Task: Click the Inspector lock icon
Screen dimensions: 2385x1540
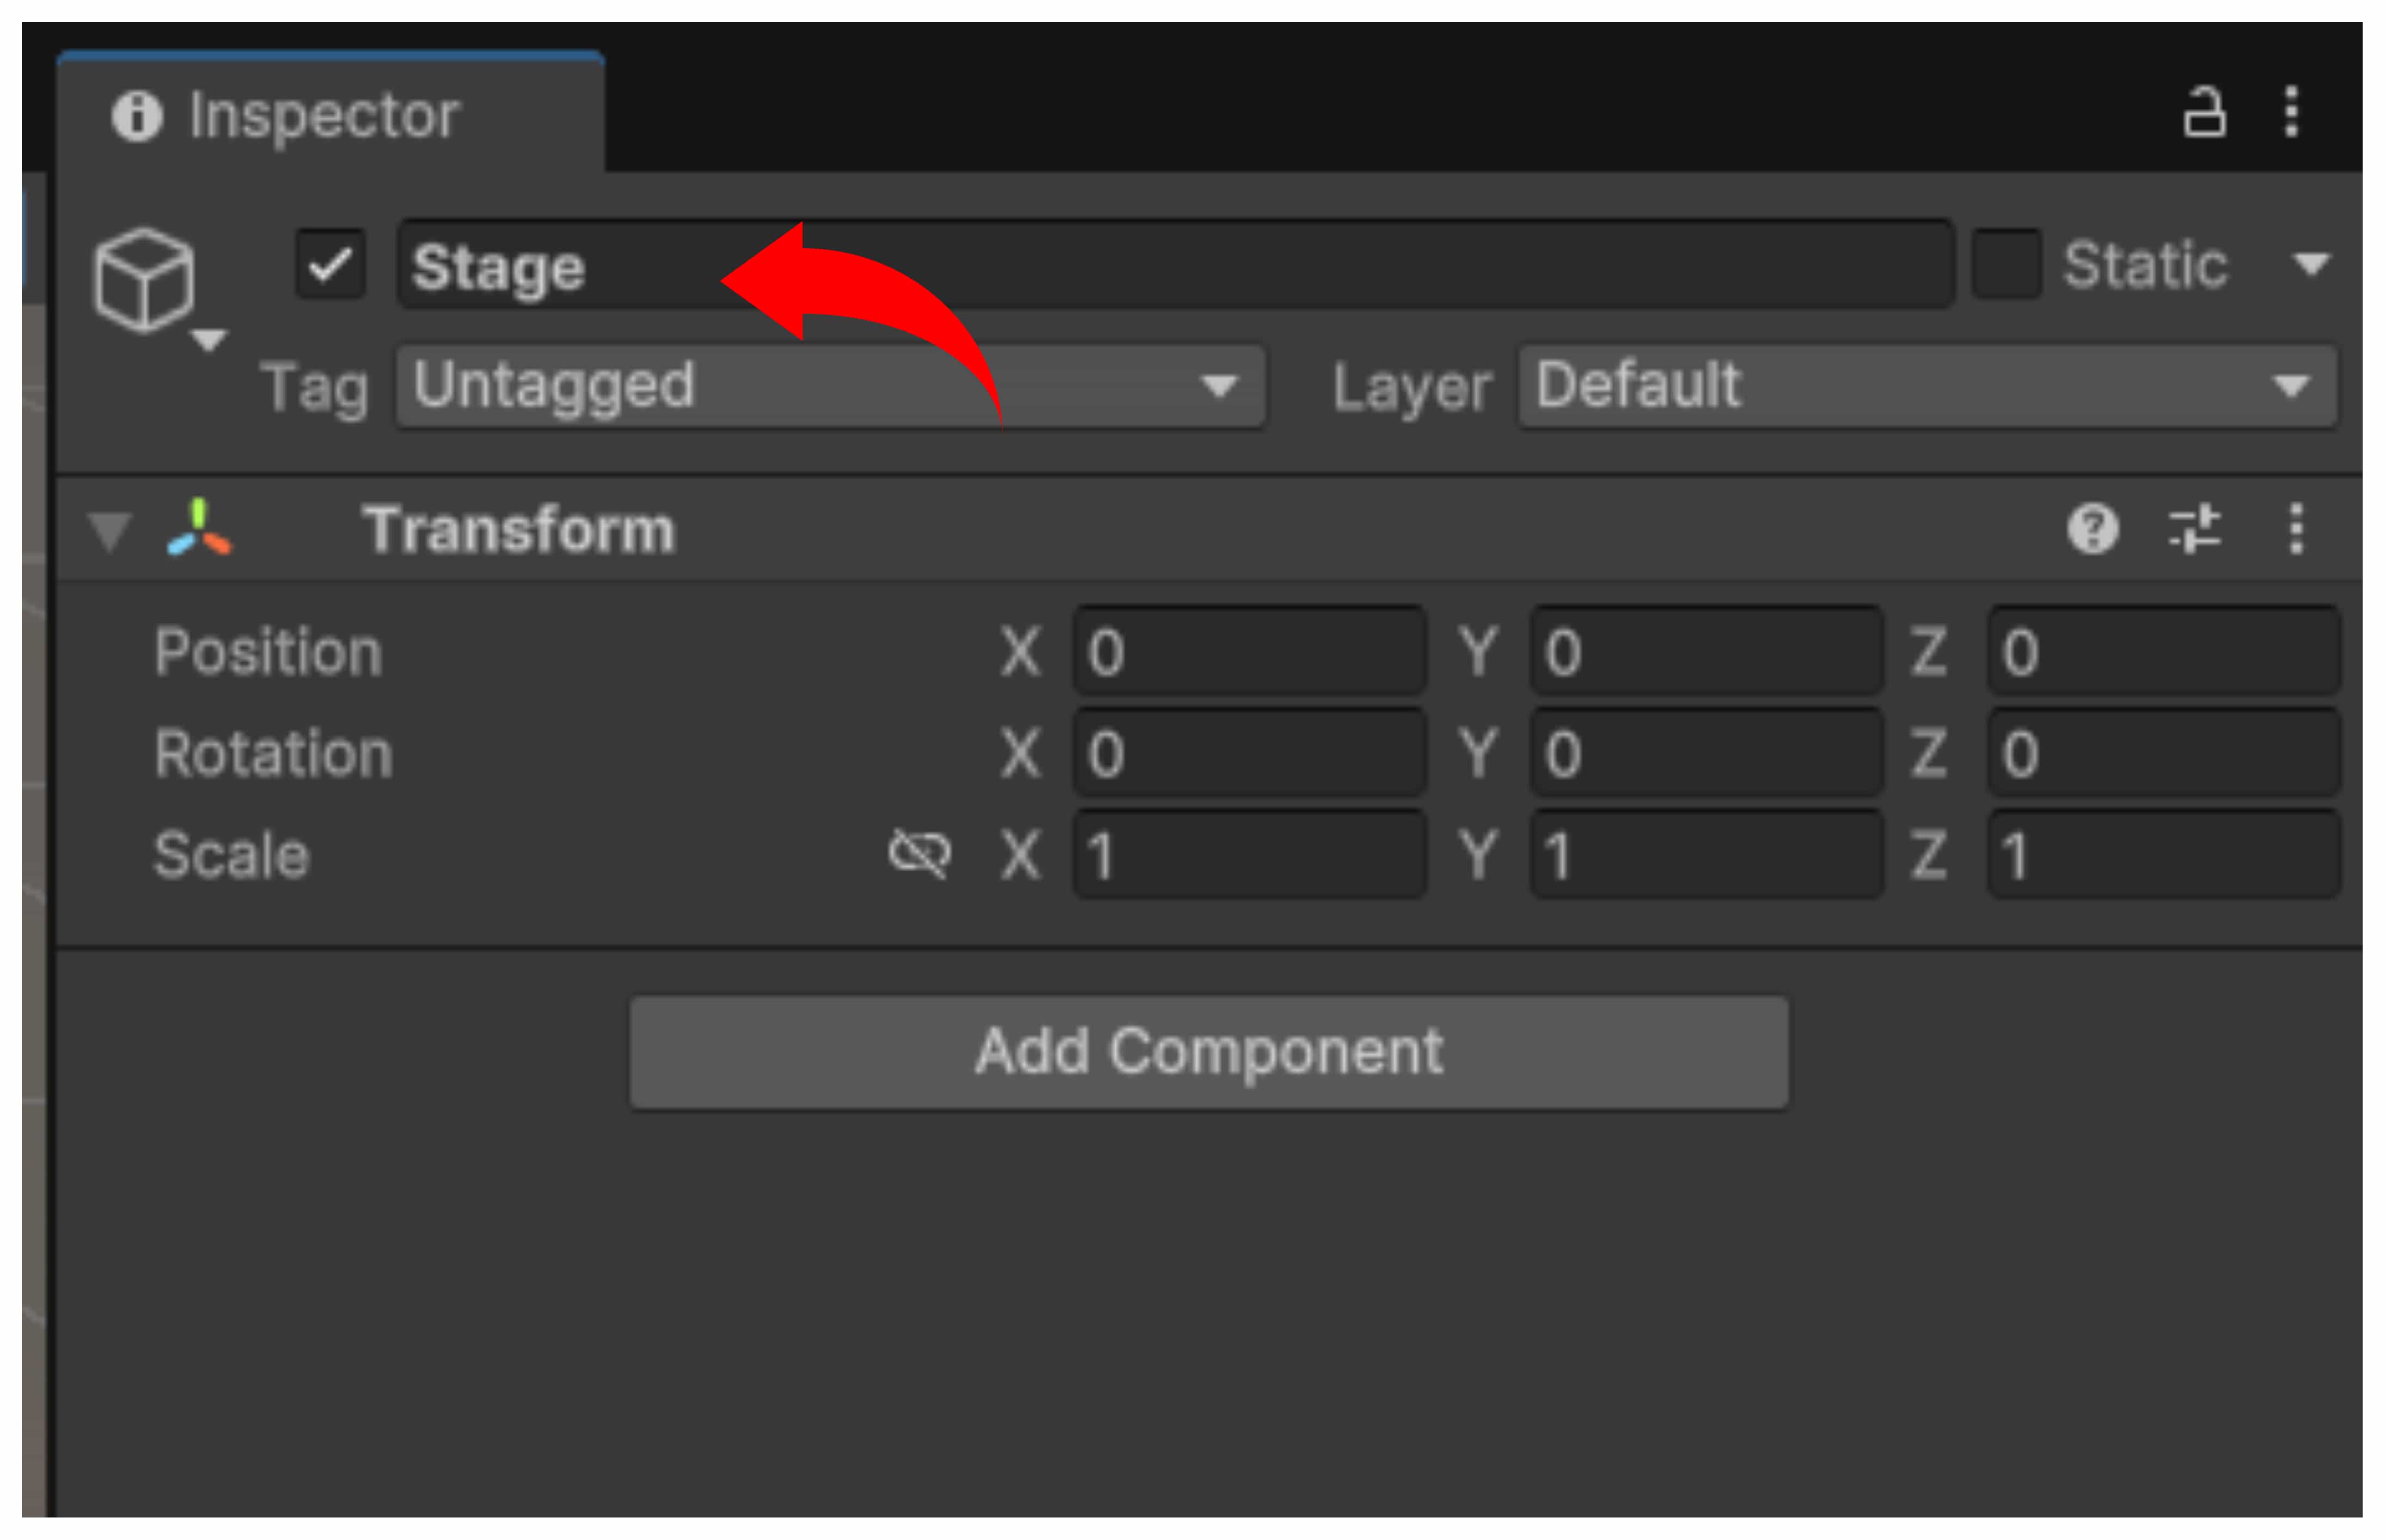Action: pyautogui.click(x=2203, y=112)
